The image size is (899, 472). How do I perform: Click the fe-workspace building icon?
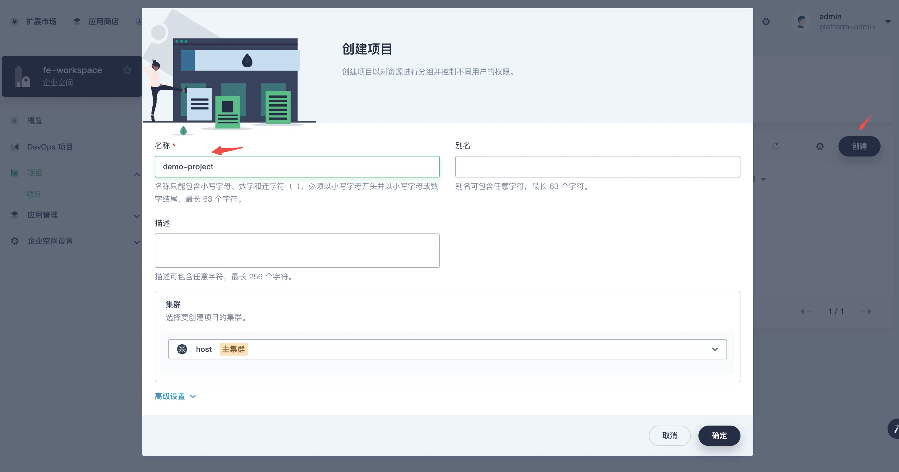(22, 76)
